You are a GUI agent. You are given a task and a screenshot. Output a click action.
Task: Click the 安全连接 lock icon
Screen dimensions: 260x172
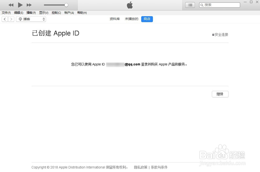[213, 35]
